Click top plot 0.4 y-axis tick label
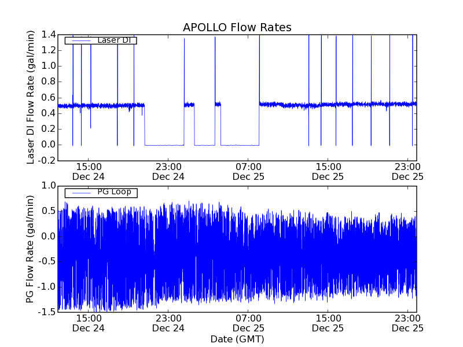The height and width of the screenshot is (347, 463). coord(49,113)
